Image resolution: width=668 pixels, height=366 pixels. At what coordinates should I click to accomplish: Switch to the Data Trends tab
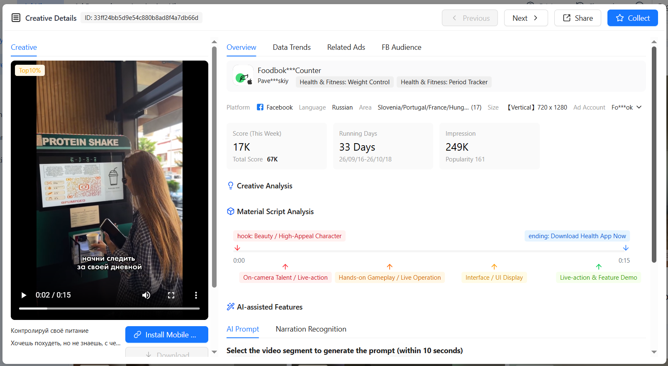292,47
